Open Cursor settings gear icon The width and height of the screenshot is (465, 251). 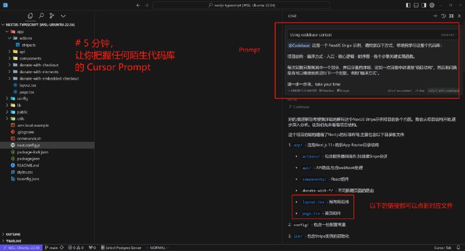[x=432, y=5]
